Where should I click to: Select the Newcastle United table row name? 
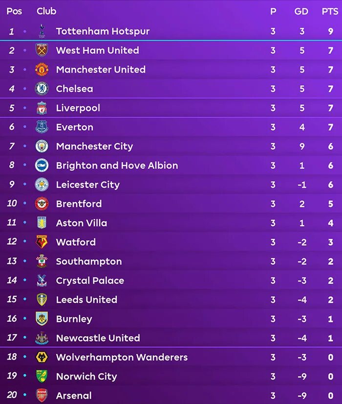(98, 338)
